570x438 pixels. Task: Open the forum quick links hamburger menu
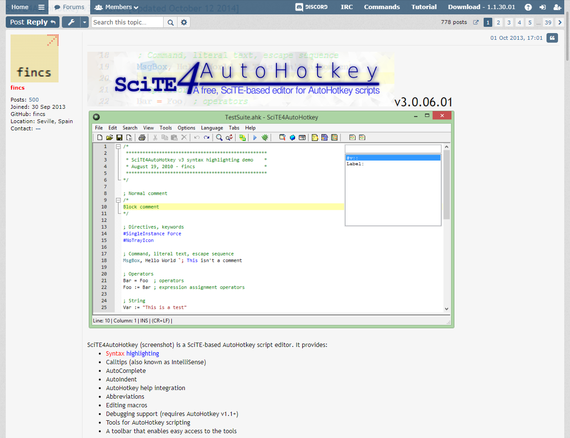41,7
